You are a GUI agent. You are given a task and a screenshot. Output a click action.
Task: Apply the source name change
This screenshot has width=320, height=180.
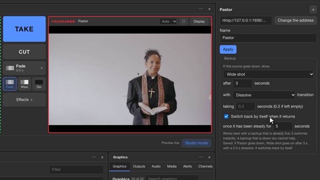pos(228,50)
